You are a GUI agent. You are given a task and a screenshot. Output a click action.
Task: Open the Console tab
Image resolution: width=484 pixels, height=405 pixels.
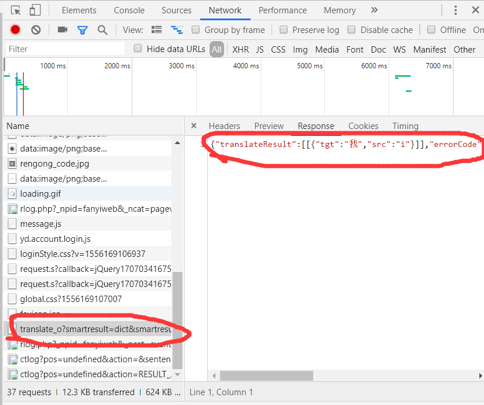129,10
